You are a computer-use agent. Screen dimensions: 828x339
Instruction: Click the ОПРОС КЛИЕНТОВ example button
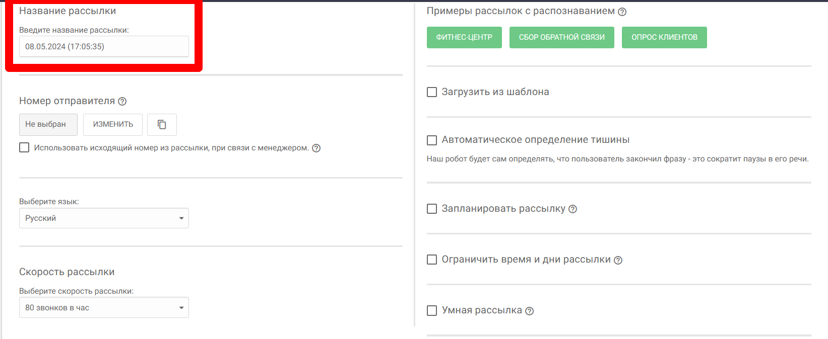[x=664, y=37]
